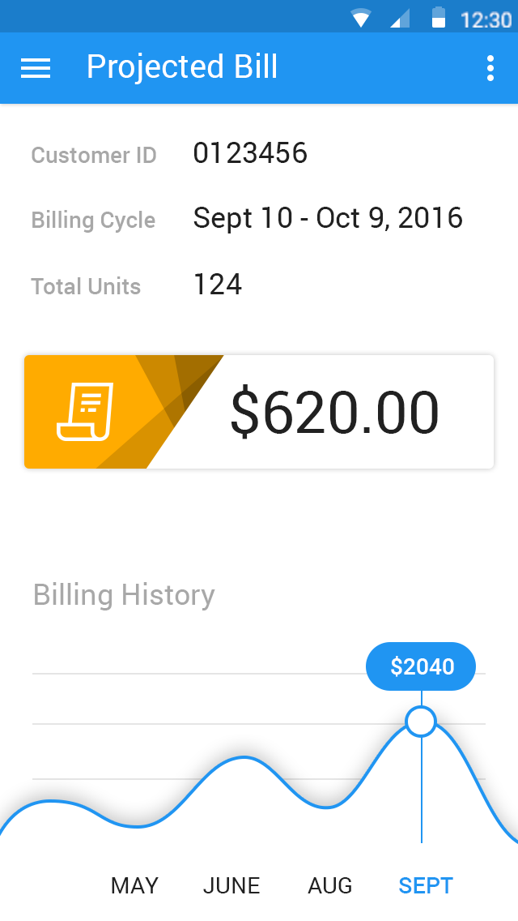
Task: Click the $620.00 projected bill amount
Action: [x=334, y=413]
